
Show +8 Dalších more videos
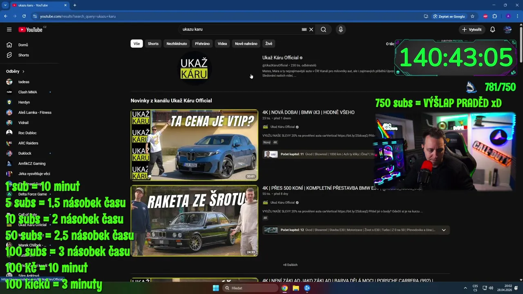tap(290, 265)
